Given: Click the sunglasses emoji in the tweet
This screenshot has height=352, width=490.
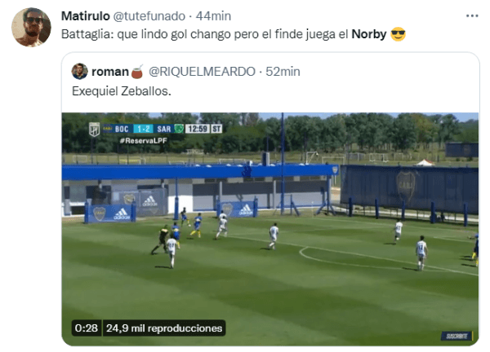Looking at the screenshot, I should point(399,34).
